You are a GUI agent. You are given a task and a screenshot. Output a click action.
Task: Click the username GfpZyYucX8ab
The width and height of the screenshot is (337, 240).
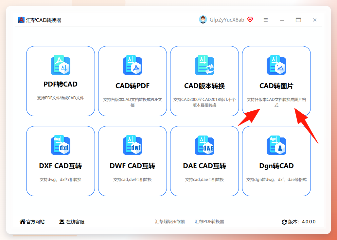coord(227,20)
